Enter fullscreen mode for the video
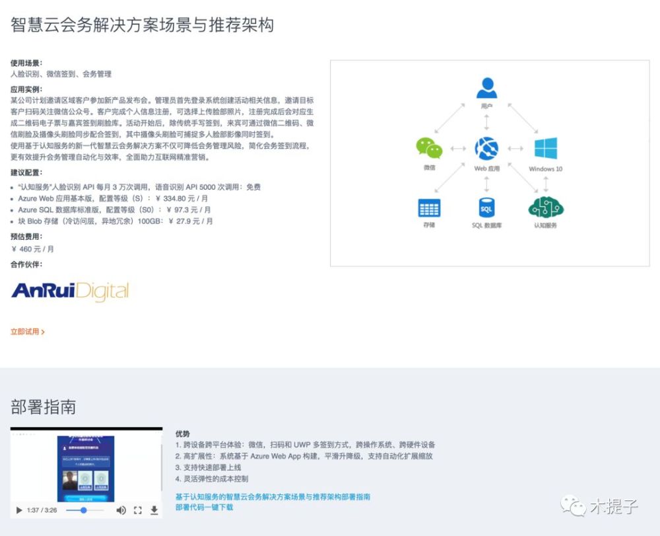Viewport: 660px width, 536px height. point(138,510)
